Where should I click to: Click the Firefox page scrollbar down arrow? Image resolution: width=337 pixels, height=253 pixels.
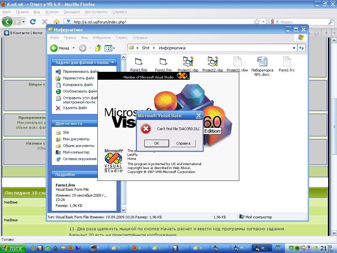(334, 233)
